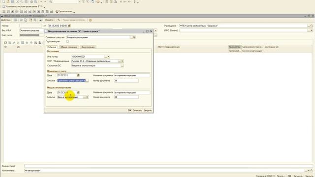The width and height of the screenshot is (315, 177).
Task: Click the Cut scissors icon in top toolbar
Action: (x=18, y=1)
